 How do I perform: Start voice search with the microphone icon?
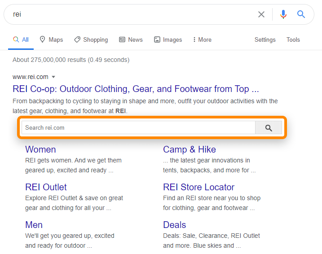[283, 14]
